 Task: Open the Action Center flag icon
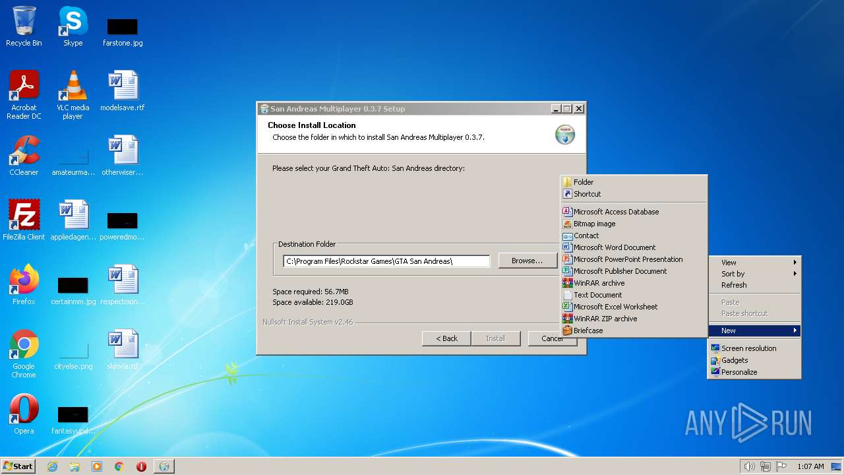click(x=781, y=466)
